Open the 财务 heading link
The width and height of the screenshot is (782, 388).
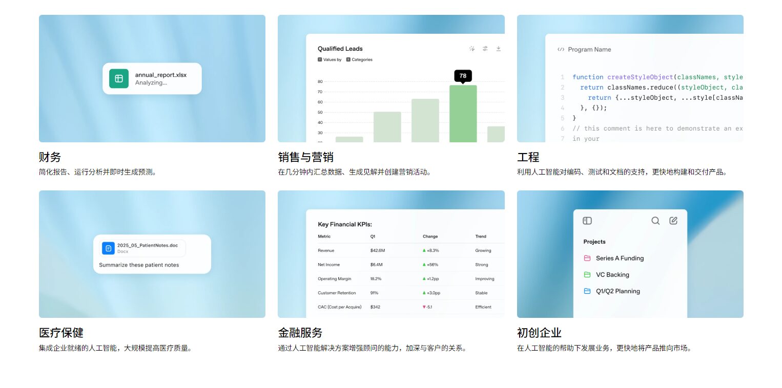[x=50, y=157]
